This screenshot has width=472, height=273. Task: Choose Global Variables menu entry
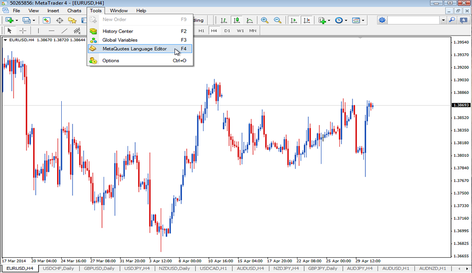tap(140, 40)
